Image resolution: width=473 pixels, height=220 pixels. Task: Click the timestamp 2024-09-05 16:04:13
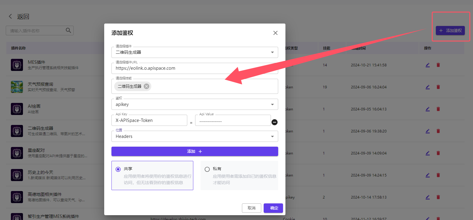tap(369, 109)
